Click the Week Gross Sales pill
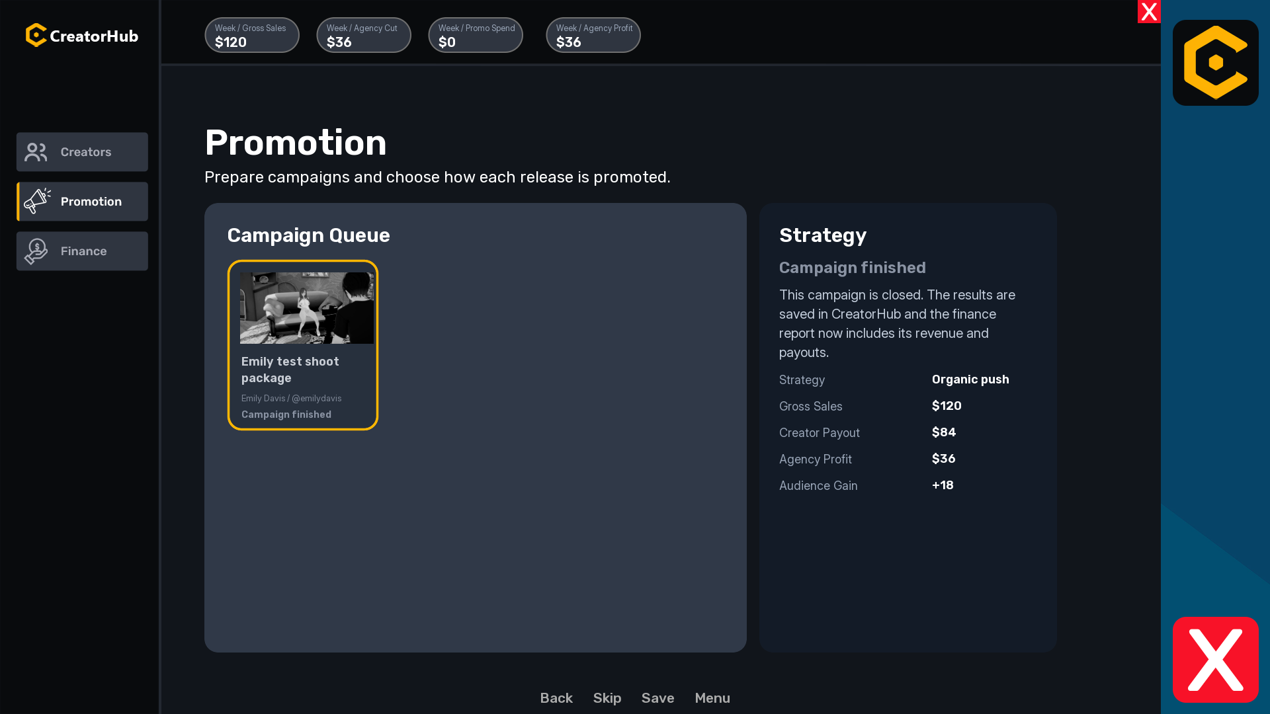This screenshot has width=1270, height=714. (x=252, y=35)
